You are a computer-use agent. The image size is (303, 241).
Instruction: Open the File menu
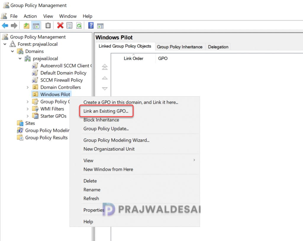point(14,16)
